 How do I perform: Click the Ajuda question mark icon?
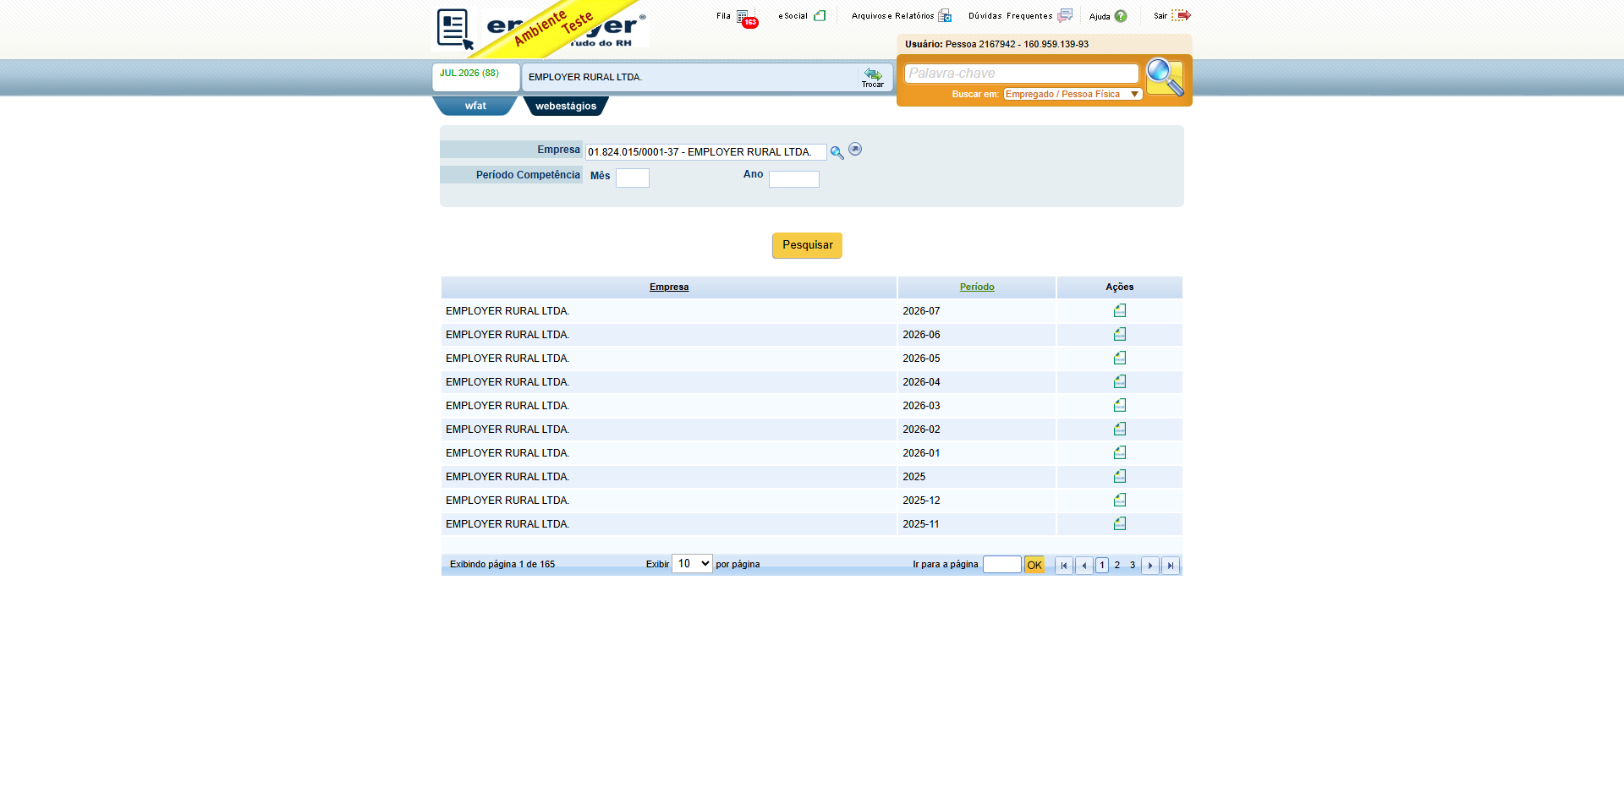point(1121,16)
